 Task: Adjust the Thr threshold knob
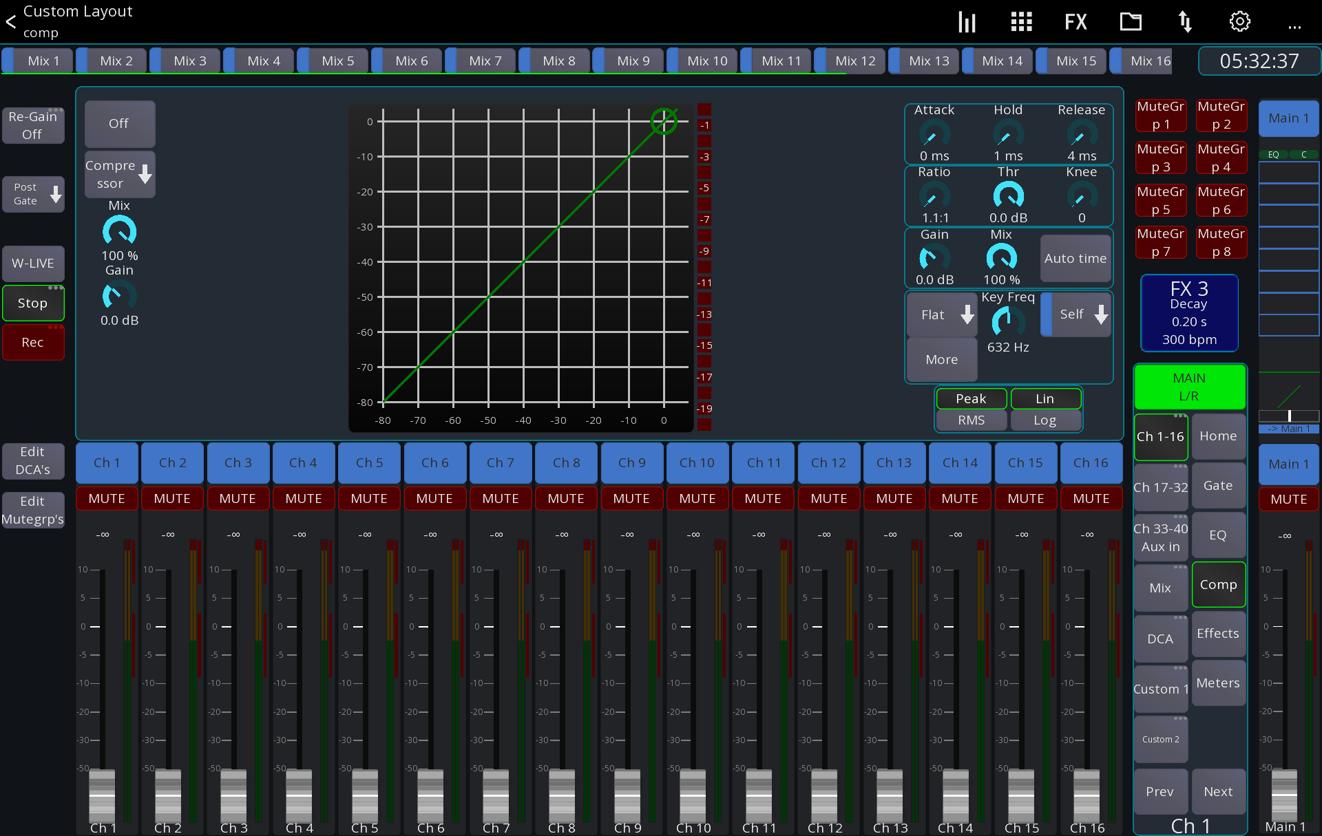(1008, 196)
